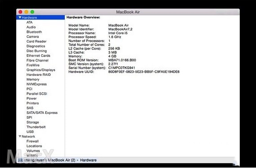
Task: Click the MacBook Air window title
Action: 128,12
